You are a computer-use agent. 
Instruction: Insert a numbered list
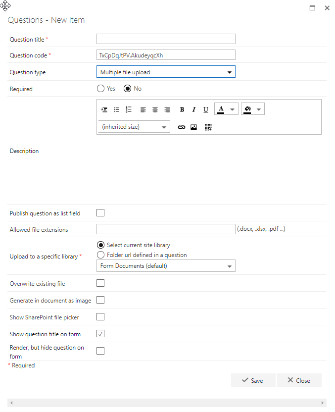click(129, 109)
